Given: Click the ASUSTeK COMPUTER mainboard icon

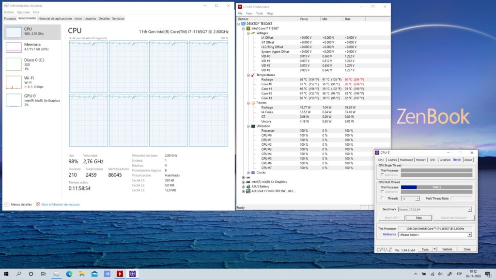Looking at the screenshot, I should point(248,191).
